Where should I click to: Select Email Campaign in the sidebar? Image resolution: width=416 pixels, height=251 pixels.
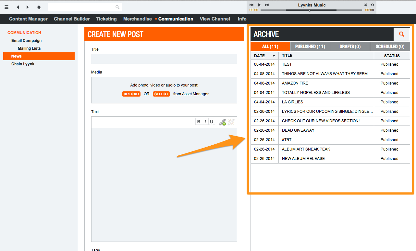click(x=26, y=41)
